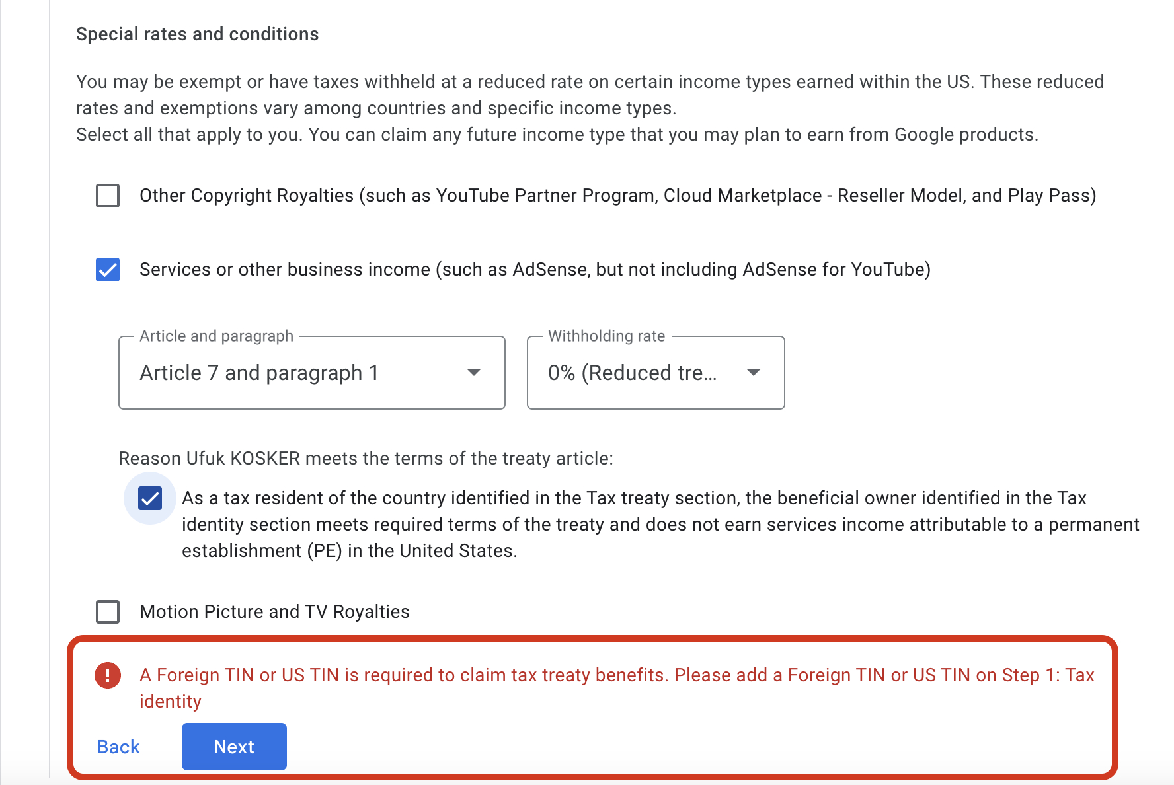The height and width of the screenshot is (785, 1174).
Task: Click the arrow beside Article 7 and paragraph 1
Action: pyautogui.click(x=474, y=373)
